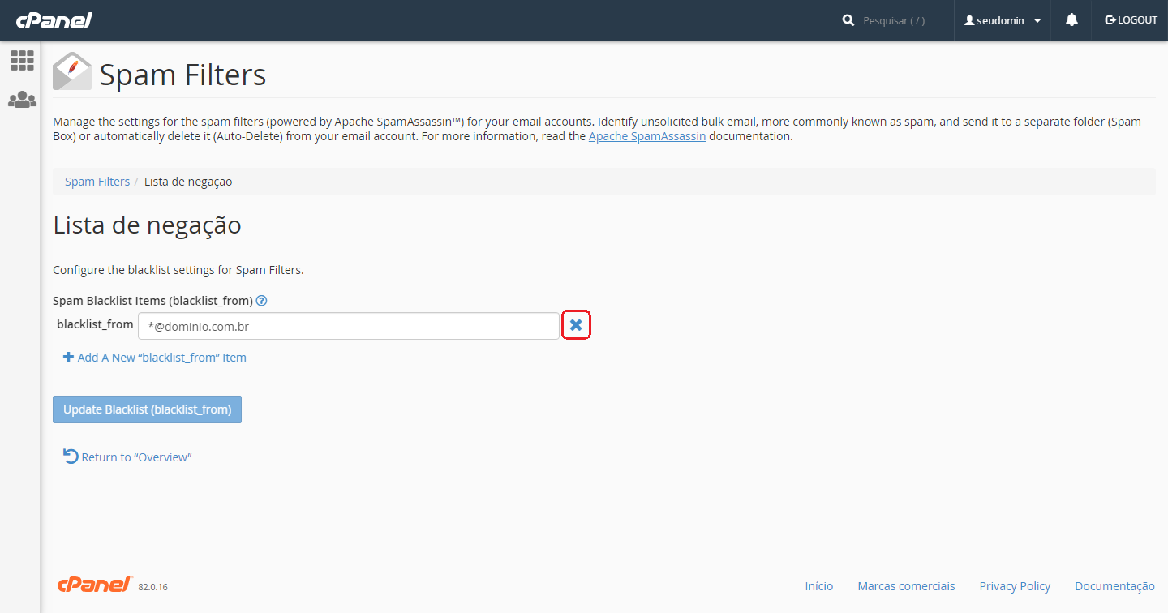Click the notifications bell icon
The width and height of the screenshot is (1168, 613).
[1071, 20]
